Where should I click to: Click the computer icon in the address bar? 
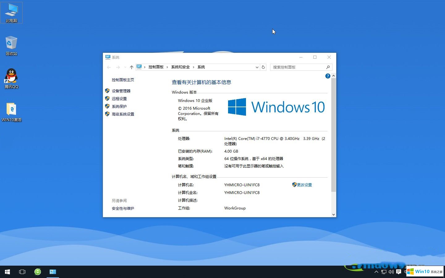139,67
